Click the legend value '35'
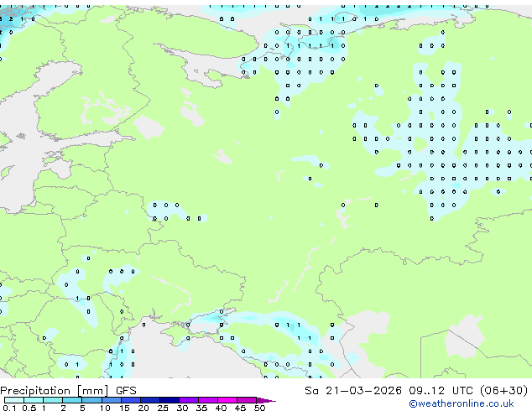The width and height of the screenshot is (532, 411). [x=201, y=408]
